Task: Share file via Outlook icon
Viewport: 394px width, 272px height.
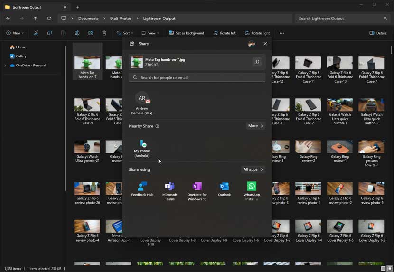Action: click(x=224, y=186)
